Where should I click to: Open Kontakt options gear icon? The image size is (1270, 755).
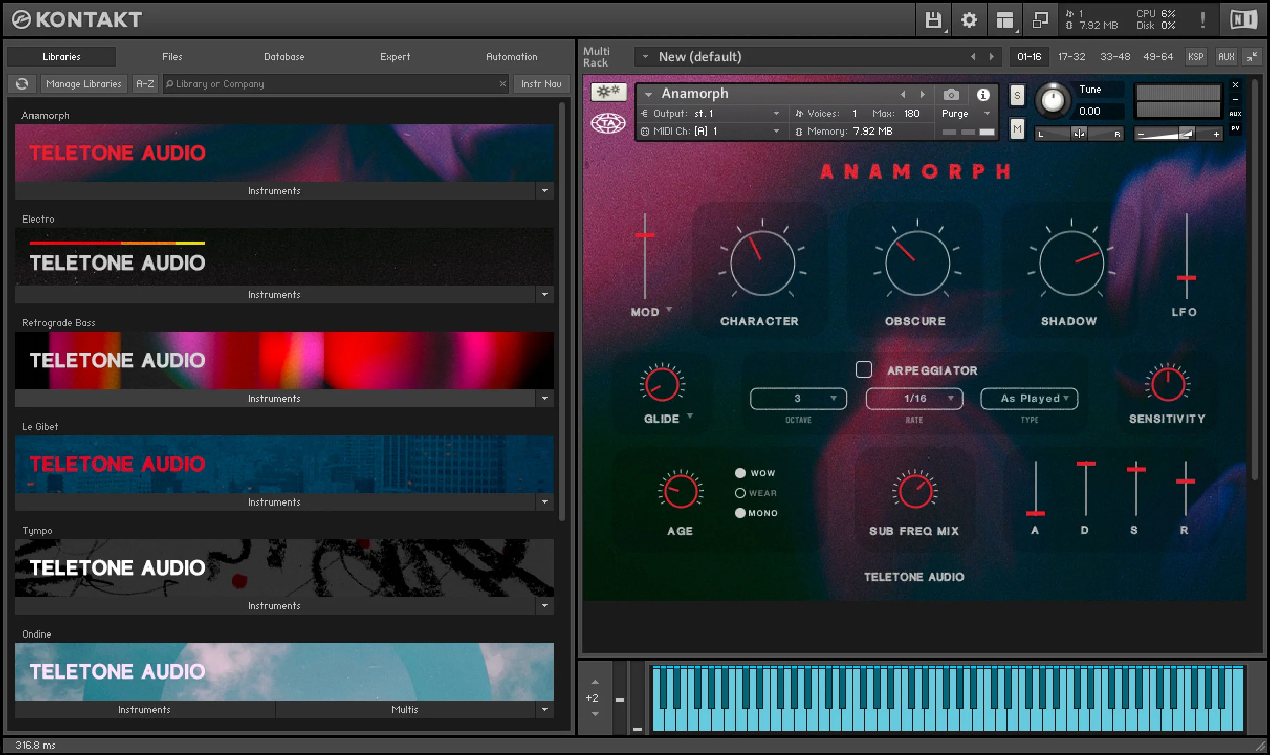click(969, 20)
